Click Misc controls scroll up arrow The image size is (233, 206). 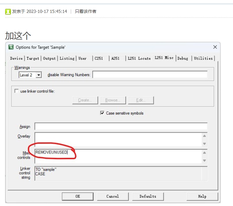coord(204,153)
